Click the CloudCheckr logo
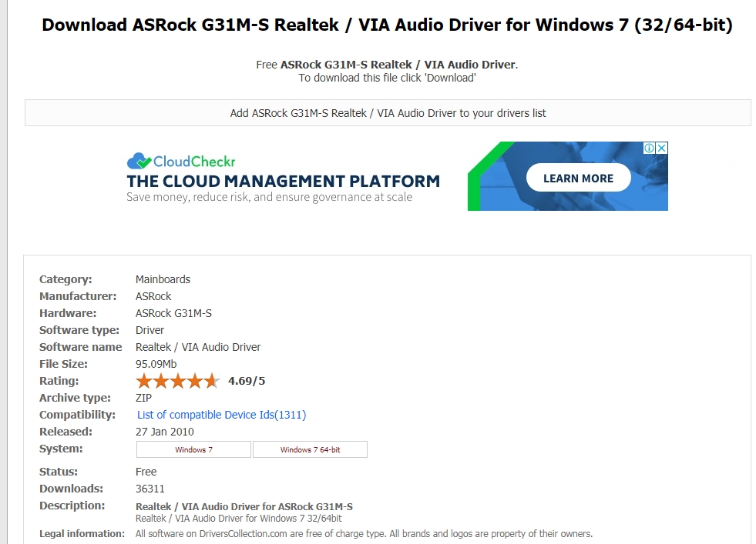This screenshot has height=544, width=756. coord(181,162)
